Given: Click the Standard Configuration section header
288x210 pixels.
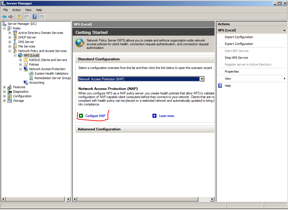Looking at the screenshot, I should 145,59.
